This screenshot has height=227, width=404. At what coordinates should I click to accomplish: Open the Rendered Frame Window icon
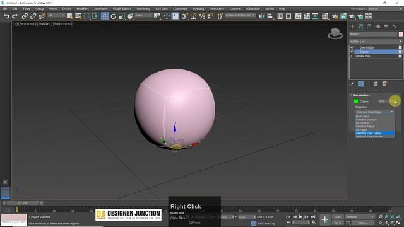coord(343,16)
